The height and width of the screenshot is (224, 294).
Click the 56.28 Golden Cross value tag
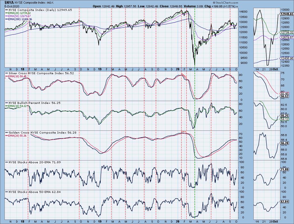pos(284,143)
